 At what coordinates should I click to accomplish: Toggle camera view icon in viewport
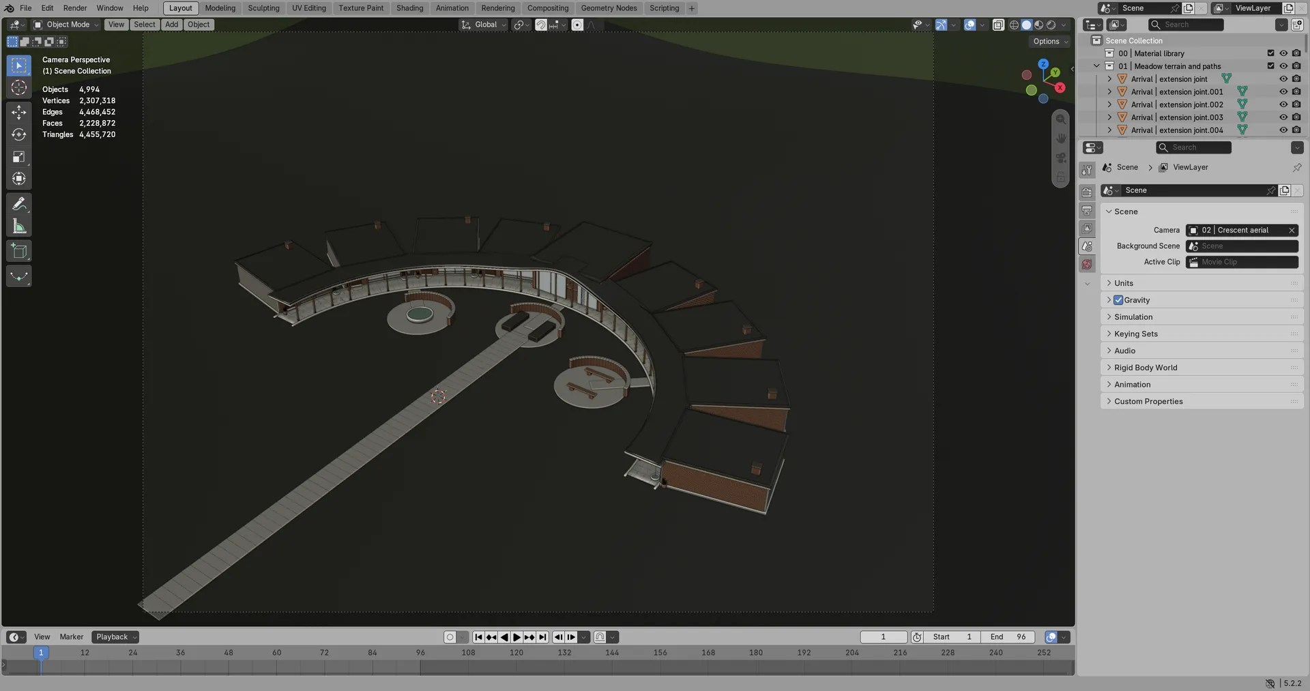(1061, 158)
